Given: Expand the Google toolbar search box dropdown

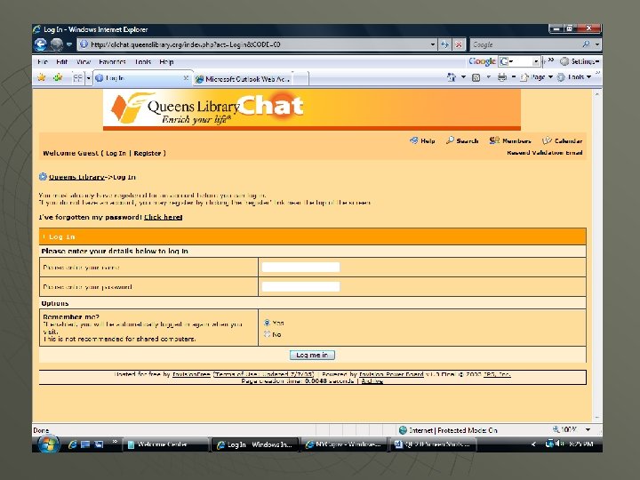Looking at the screenshot, I should coord(535,61).
